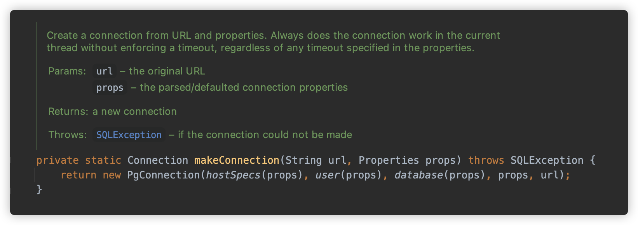Click the closing brace of the method

[x=39, y=190]
